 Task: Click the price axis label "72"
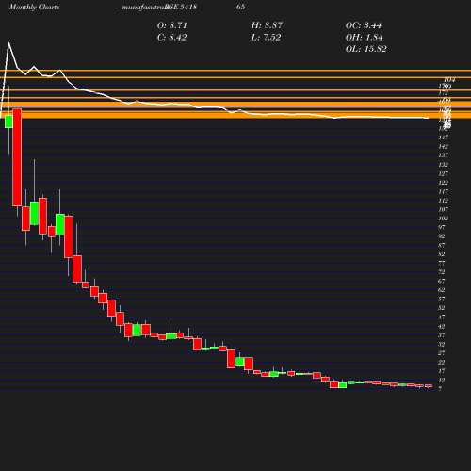click(442, 272)
